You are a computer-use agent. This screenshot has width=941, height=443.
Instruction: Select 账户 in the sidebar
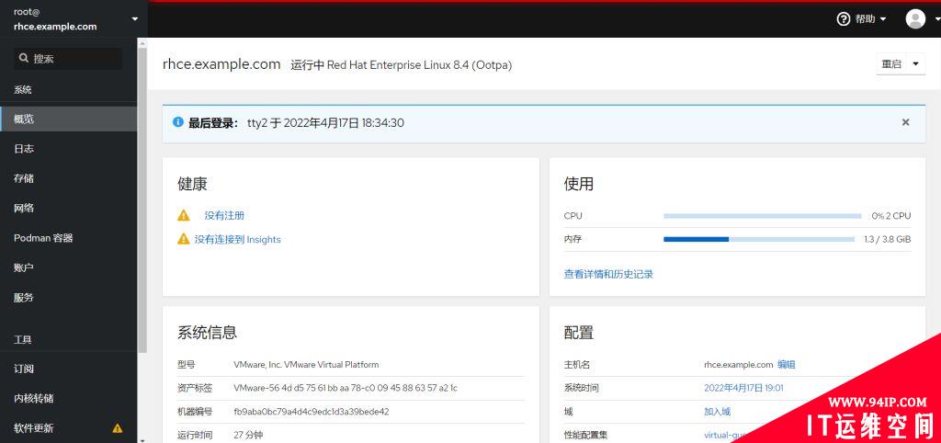(x=68, y=267)
